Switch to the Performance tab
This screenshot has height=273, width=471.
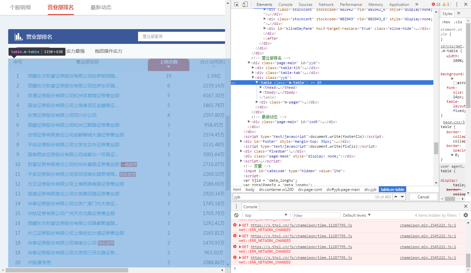(x=351, y=4)
